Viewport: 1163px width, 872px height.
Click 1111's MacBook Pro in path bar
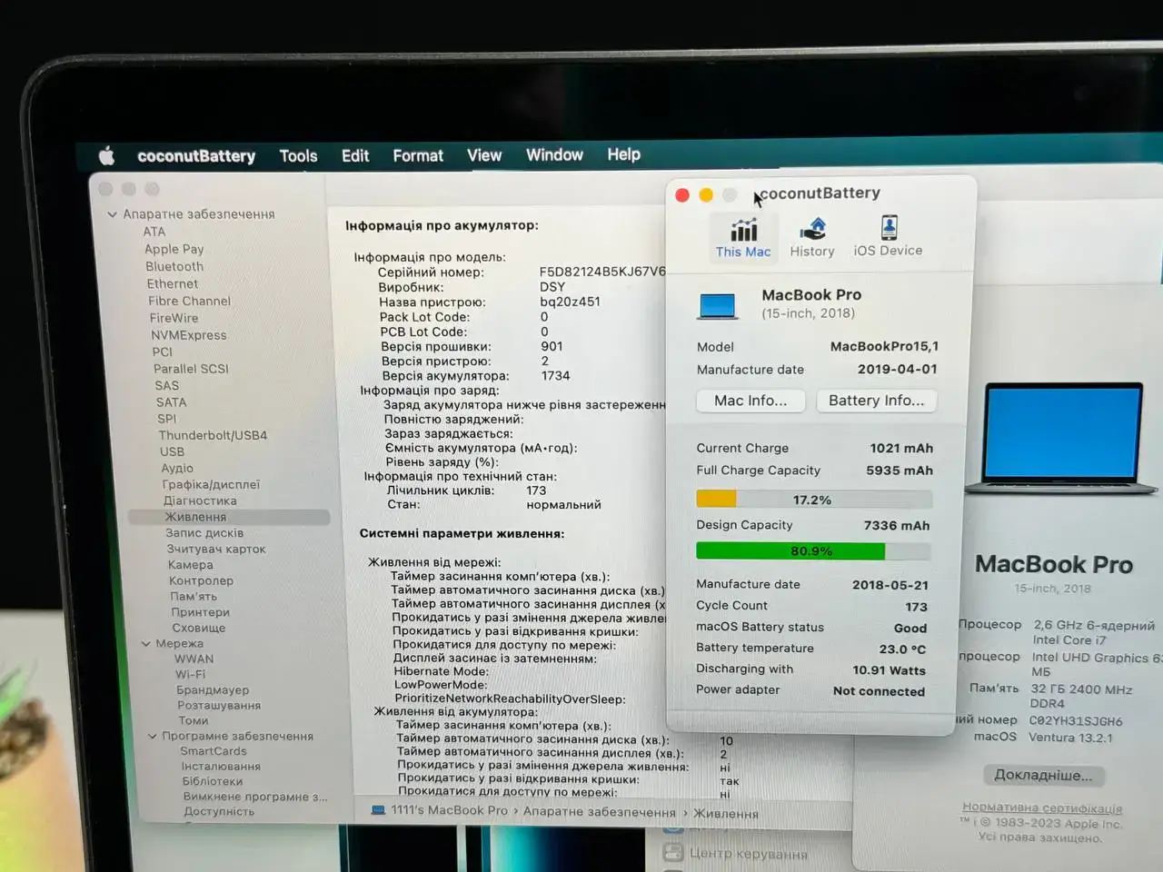(449, 810)
